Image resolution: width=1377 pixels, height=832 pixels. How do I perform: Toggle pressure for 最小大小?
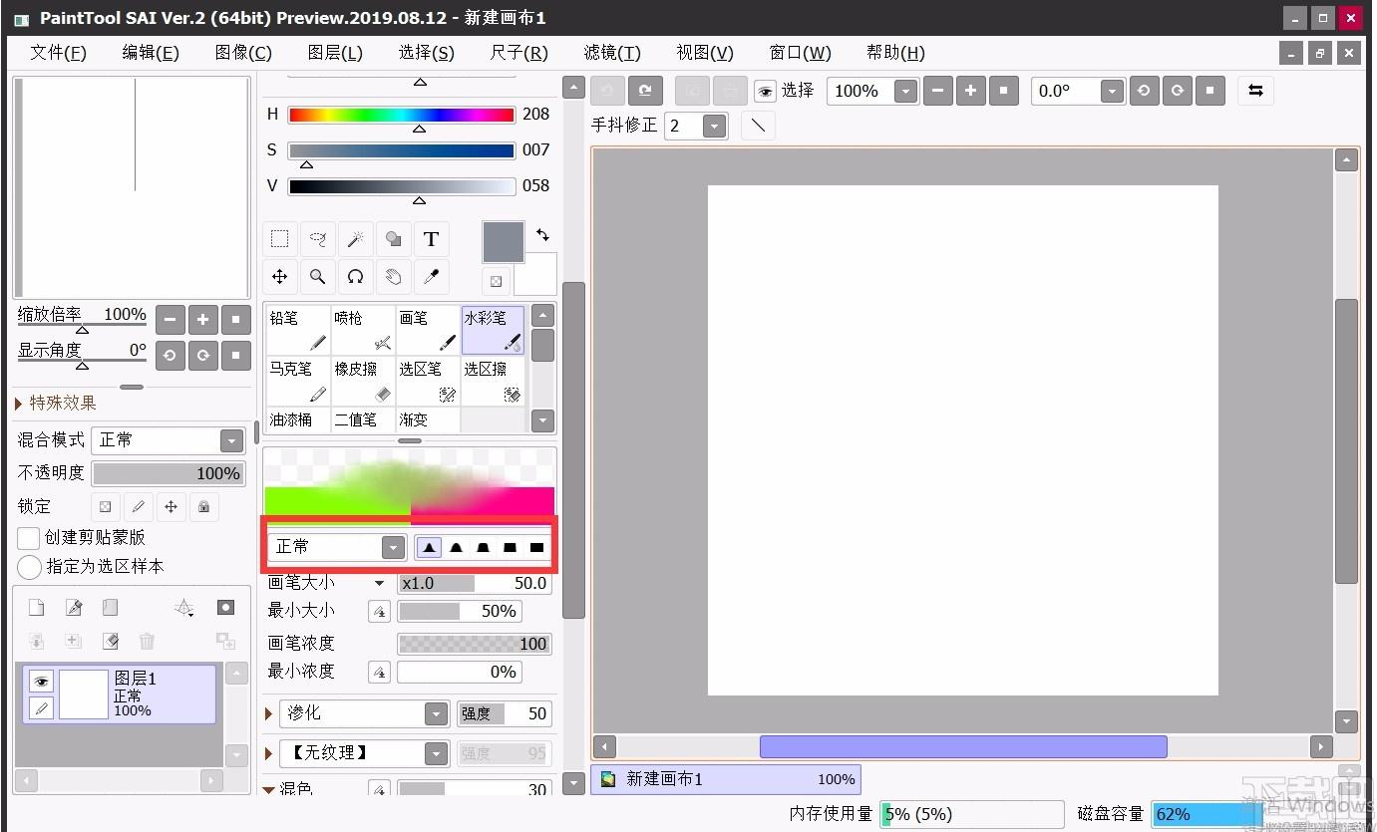pos(379,612)
